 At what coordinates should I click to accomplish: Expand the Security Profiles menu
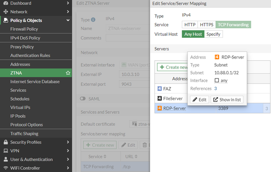[68, 142]
